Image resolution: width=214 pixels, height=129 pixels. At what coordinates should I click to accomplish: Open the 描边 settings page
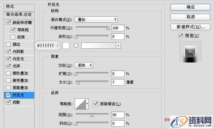[x=16, y=44]
